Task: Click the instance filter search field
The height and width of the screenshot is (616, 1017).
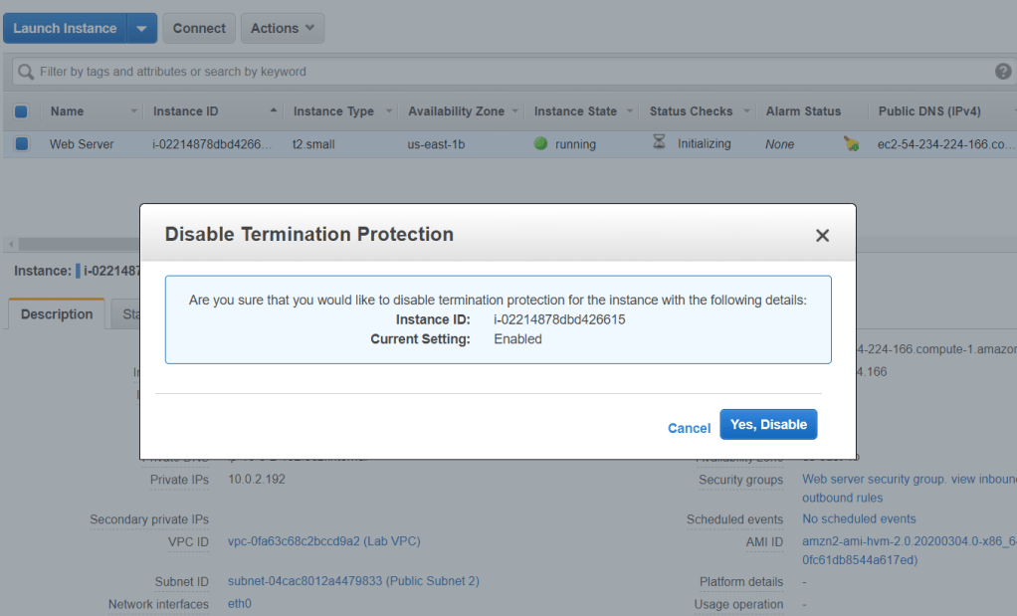Action: tap(498, 72)
